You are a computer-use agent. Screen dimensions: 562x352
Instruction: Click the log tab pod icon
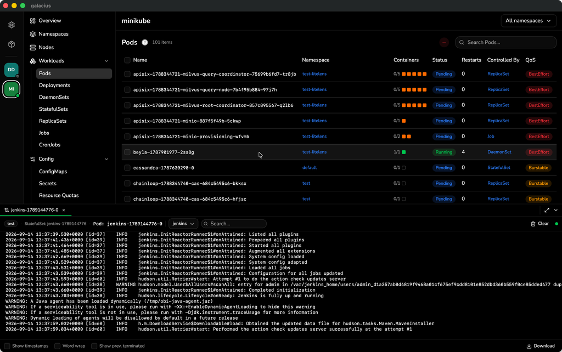7,210
